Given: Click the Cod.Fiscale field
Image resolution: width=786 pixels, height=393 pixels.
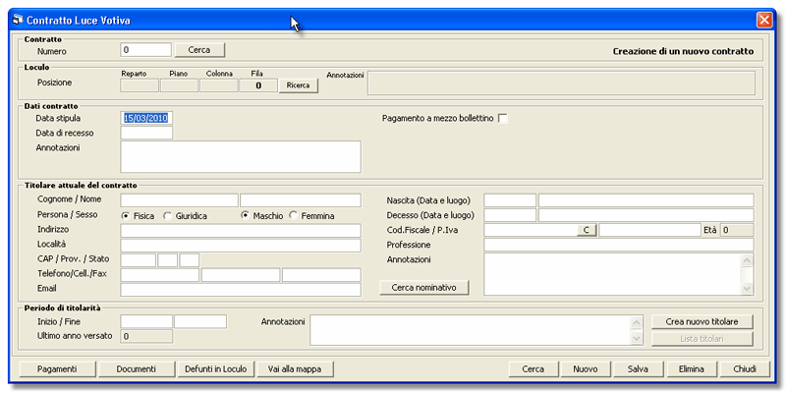Looking at the screenshot, I should coord(531,230).
